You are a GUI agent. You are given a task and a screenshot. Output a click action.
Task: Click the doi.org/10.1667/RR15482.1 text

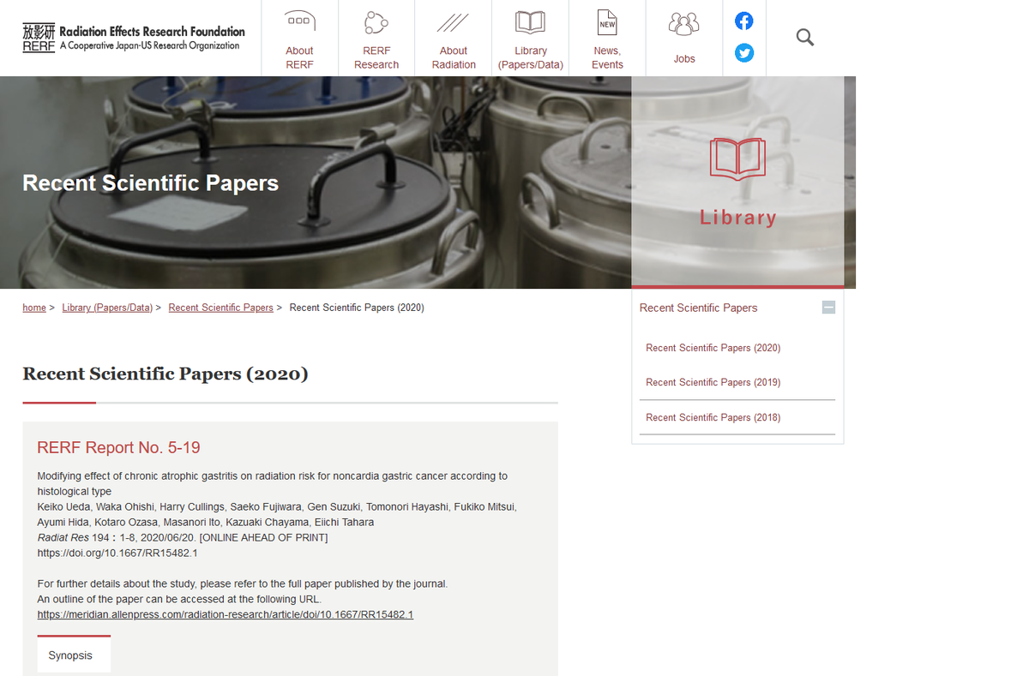coord(117,553)
